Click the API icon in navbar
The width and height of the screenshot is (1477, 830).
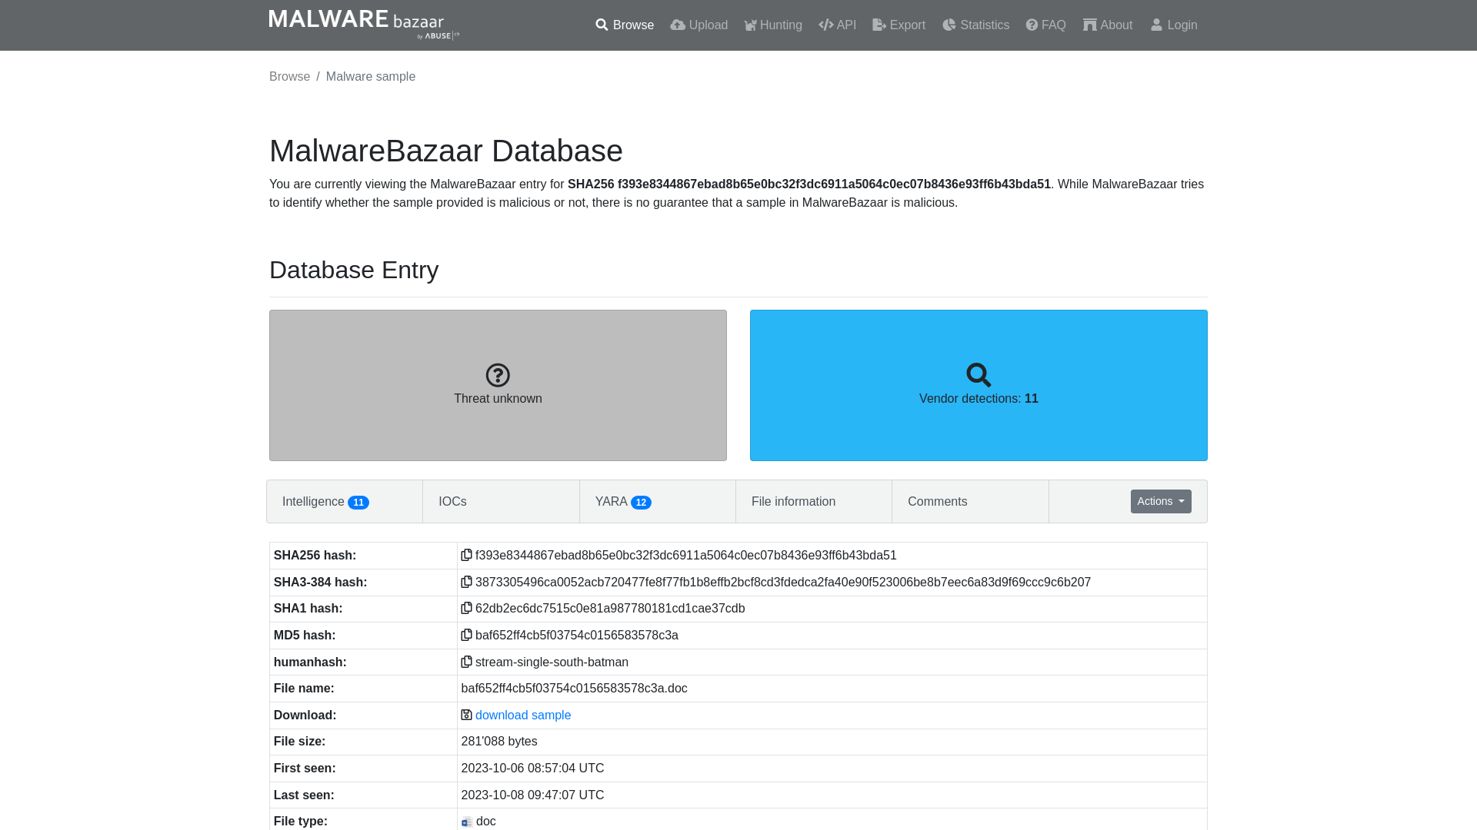pos(825,25)
